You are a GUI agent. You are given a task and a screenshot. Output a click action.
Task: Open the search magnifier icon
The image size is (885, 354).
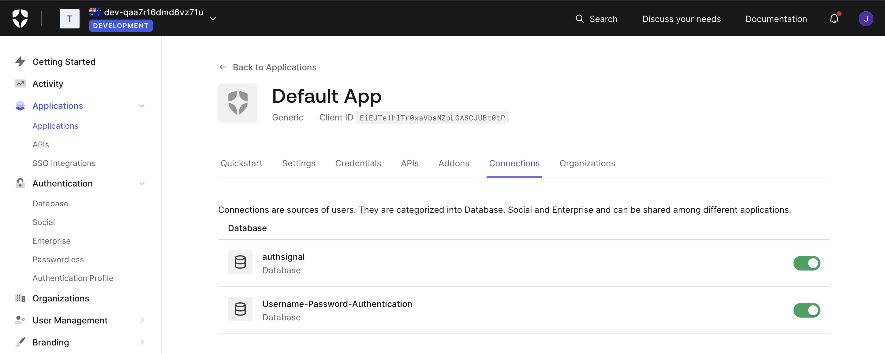pos(580,19)
